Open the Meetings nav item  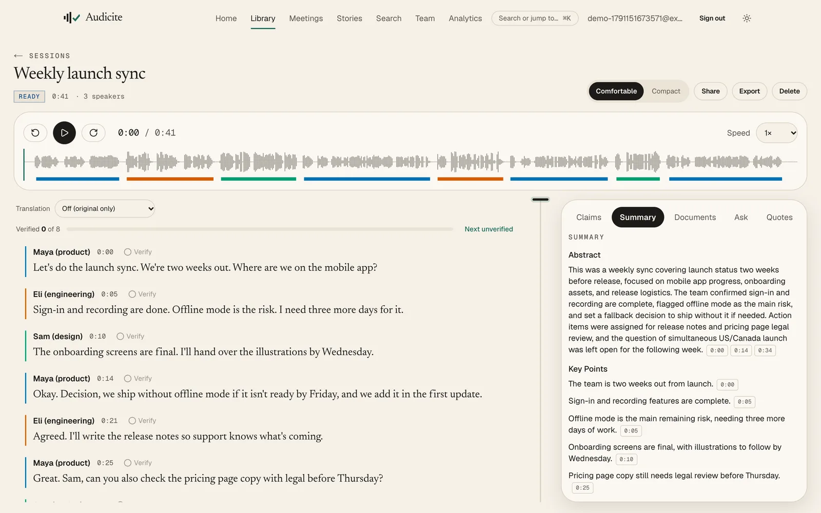coord(306,18)
